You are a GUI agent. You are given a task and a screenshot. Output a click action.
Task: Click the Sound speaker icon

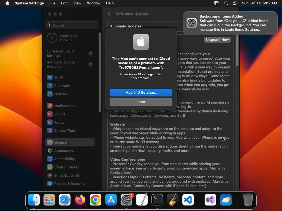click(50, 114)
